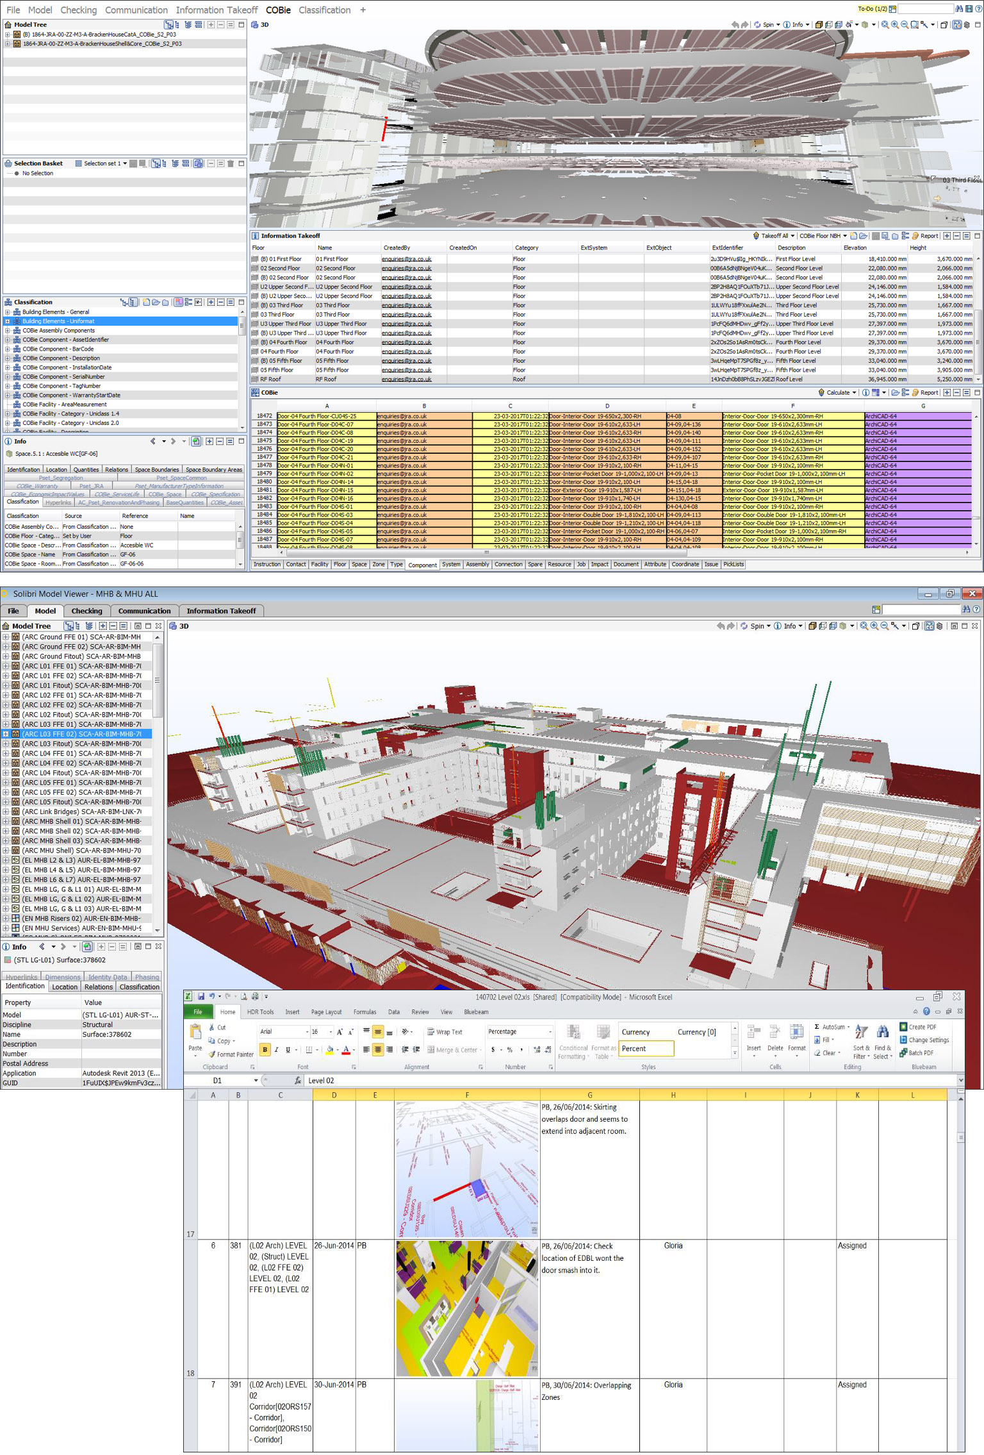Click expand-all icon in Model Viewer's Model Tree

[x=102, y=626]
